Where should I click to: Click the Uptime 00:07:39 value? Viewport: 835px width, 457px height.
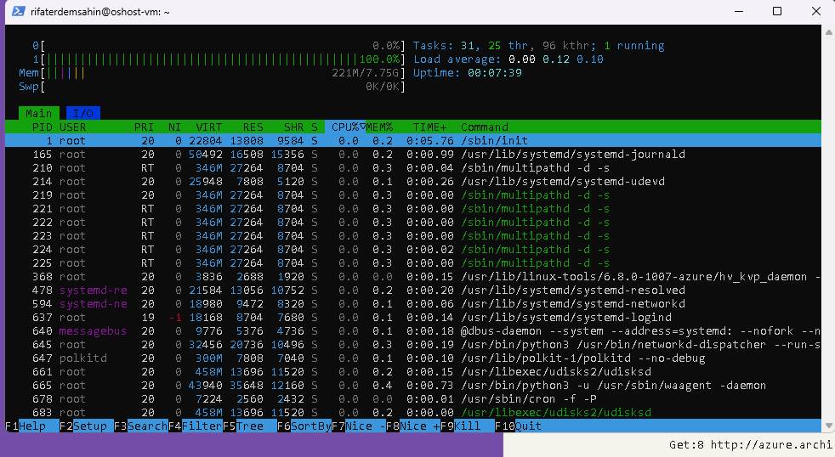click(495, 73)
